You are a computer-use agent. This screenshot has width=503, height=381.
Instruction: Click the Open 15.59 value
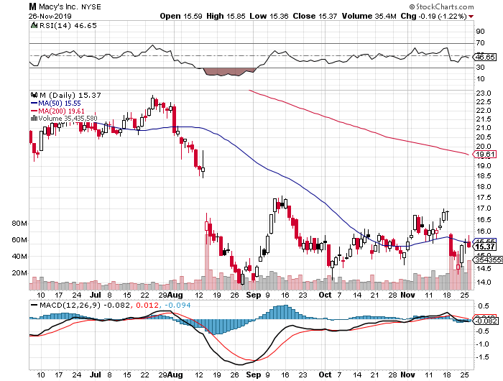181,16
